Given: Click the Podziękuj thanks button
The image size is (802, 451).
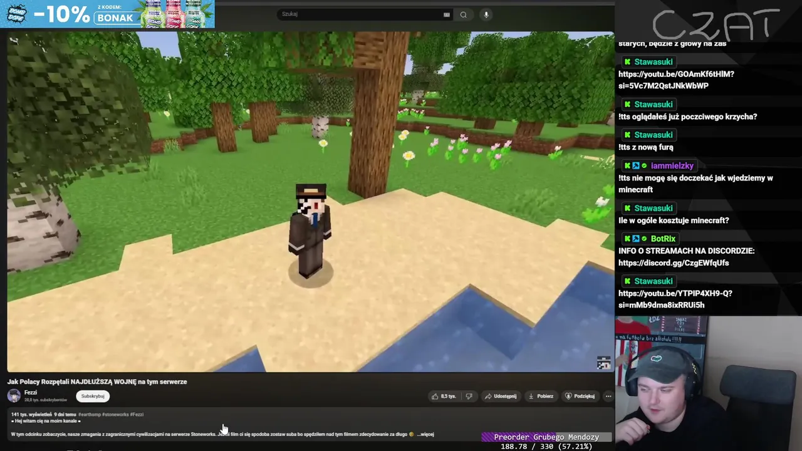Looking at the screenshot, I should coord(580,397).
